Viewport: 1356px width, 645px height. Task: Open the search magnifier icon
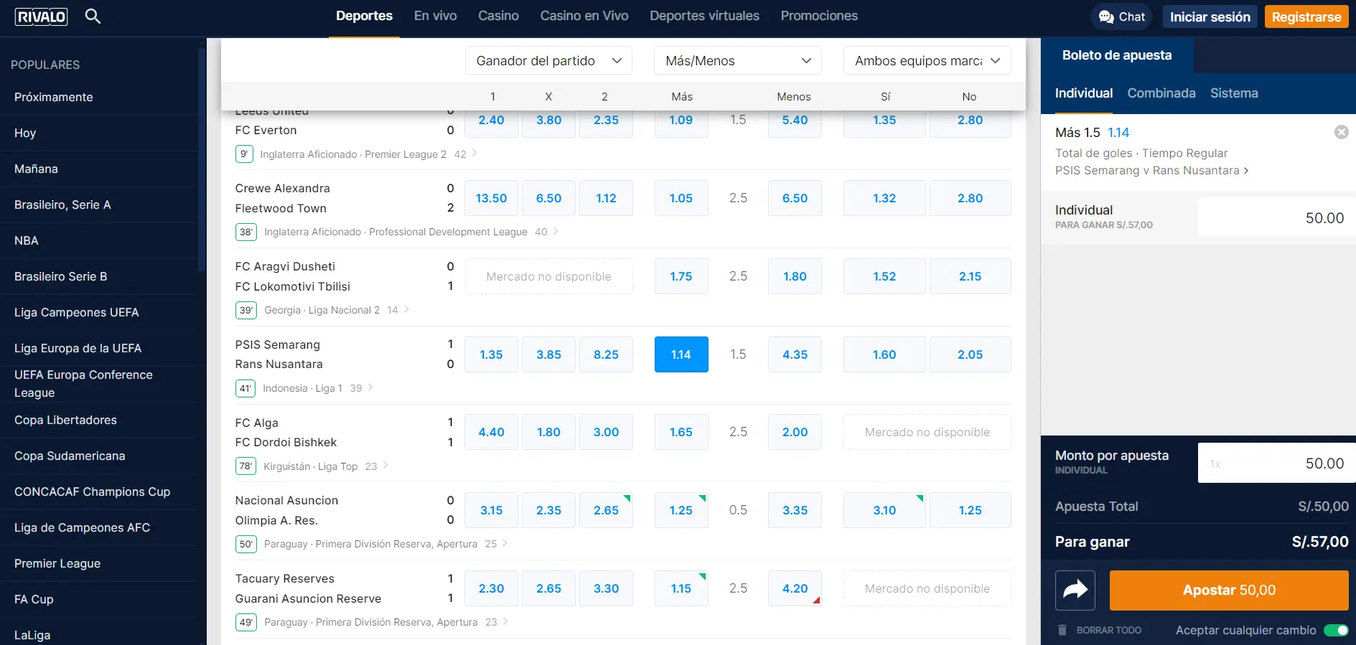(93, 16)
